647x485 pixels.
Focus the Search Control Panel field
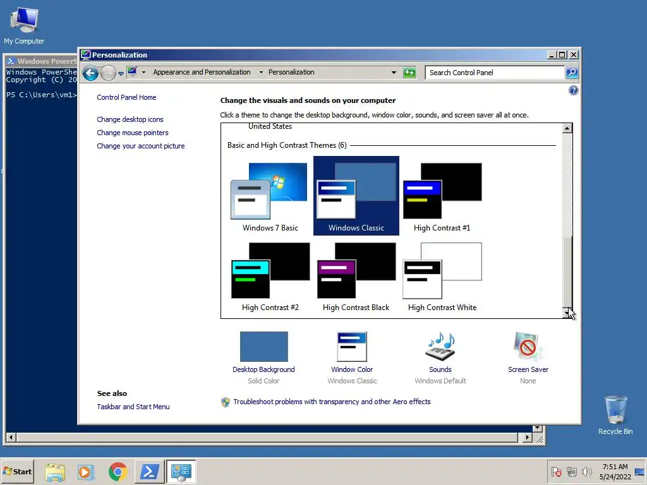coord(495,73)
